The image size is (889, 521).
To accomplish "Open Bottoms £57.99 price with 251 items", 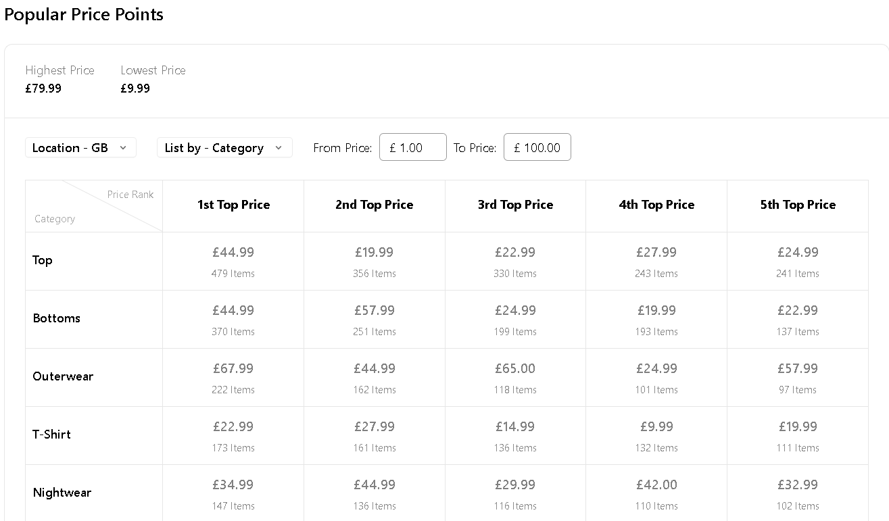I will click(374, 311).
